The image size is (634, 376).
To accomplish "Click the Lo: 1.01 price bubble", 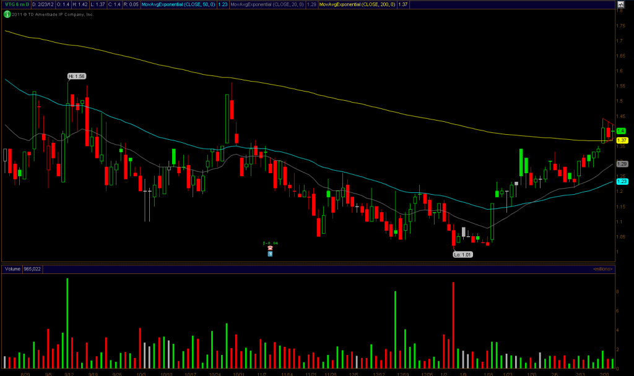I will pyautogui.click(x=463, y=254).
